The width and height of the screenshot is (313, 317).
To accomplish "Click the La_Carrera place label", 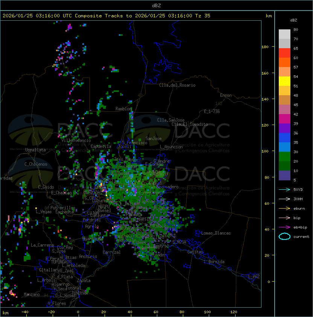I will tap(42, 245).
